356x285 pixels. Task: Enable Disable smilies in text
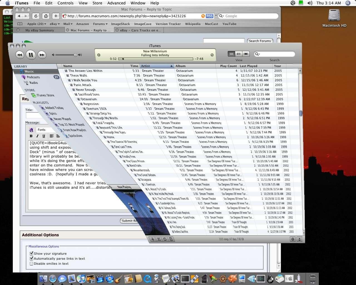31,263
